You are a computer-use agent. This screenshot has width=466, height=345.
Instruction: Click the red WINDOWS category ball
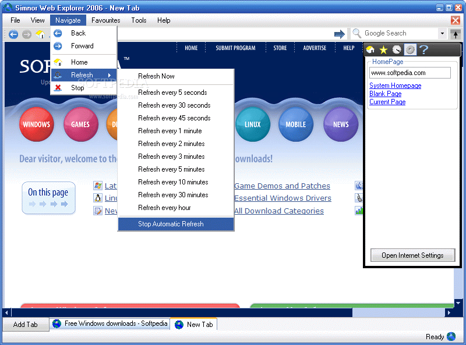click(37, 125)
